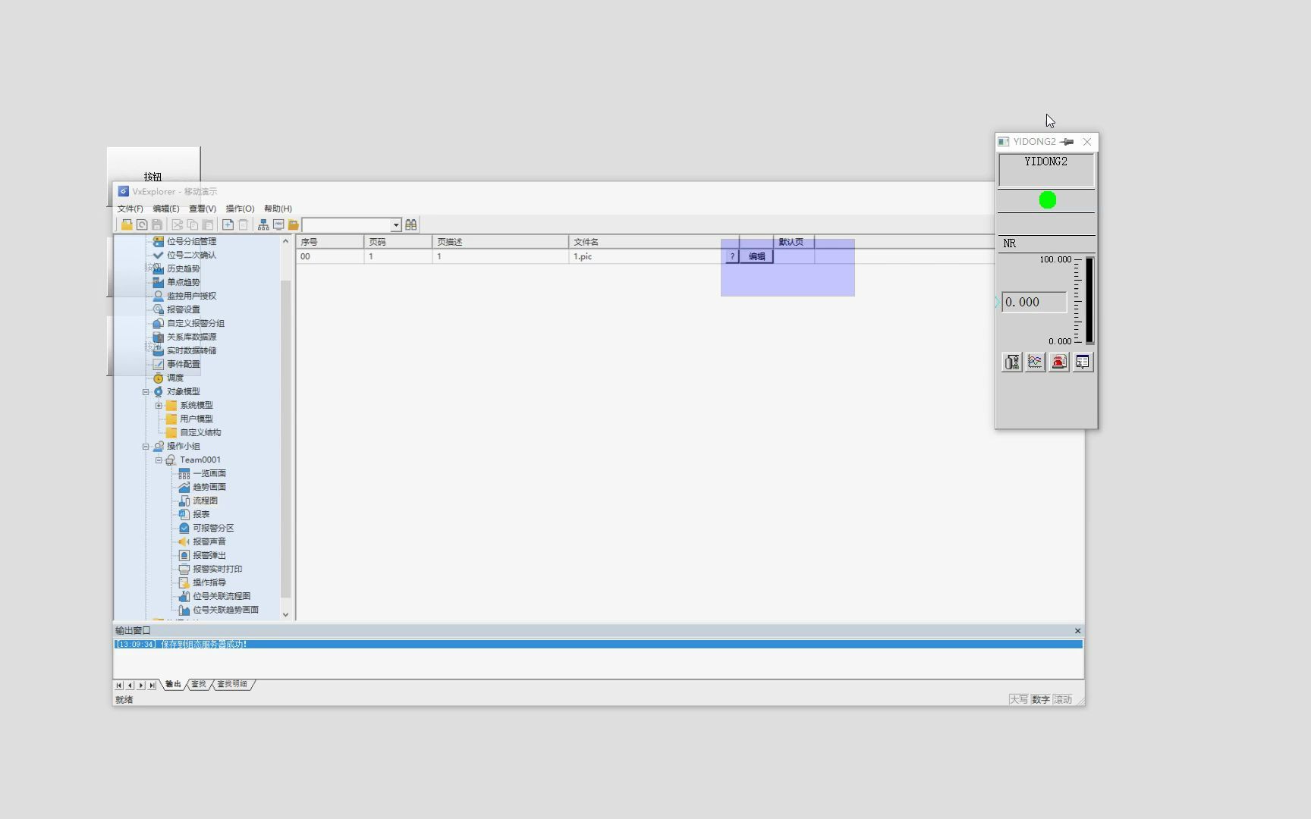This screenshot has height=819, width=1311.
Task: Click the yellow folder icon beside the search box
Action: coord(293,224)
